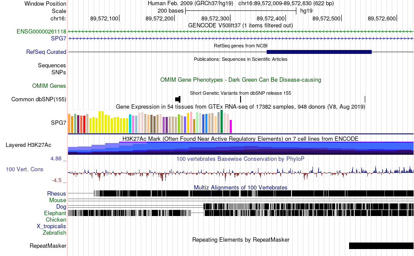
Task: Open the OMIM Genes track label
Action: click(49, 86)
